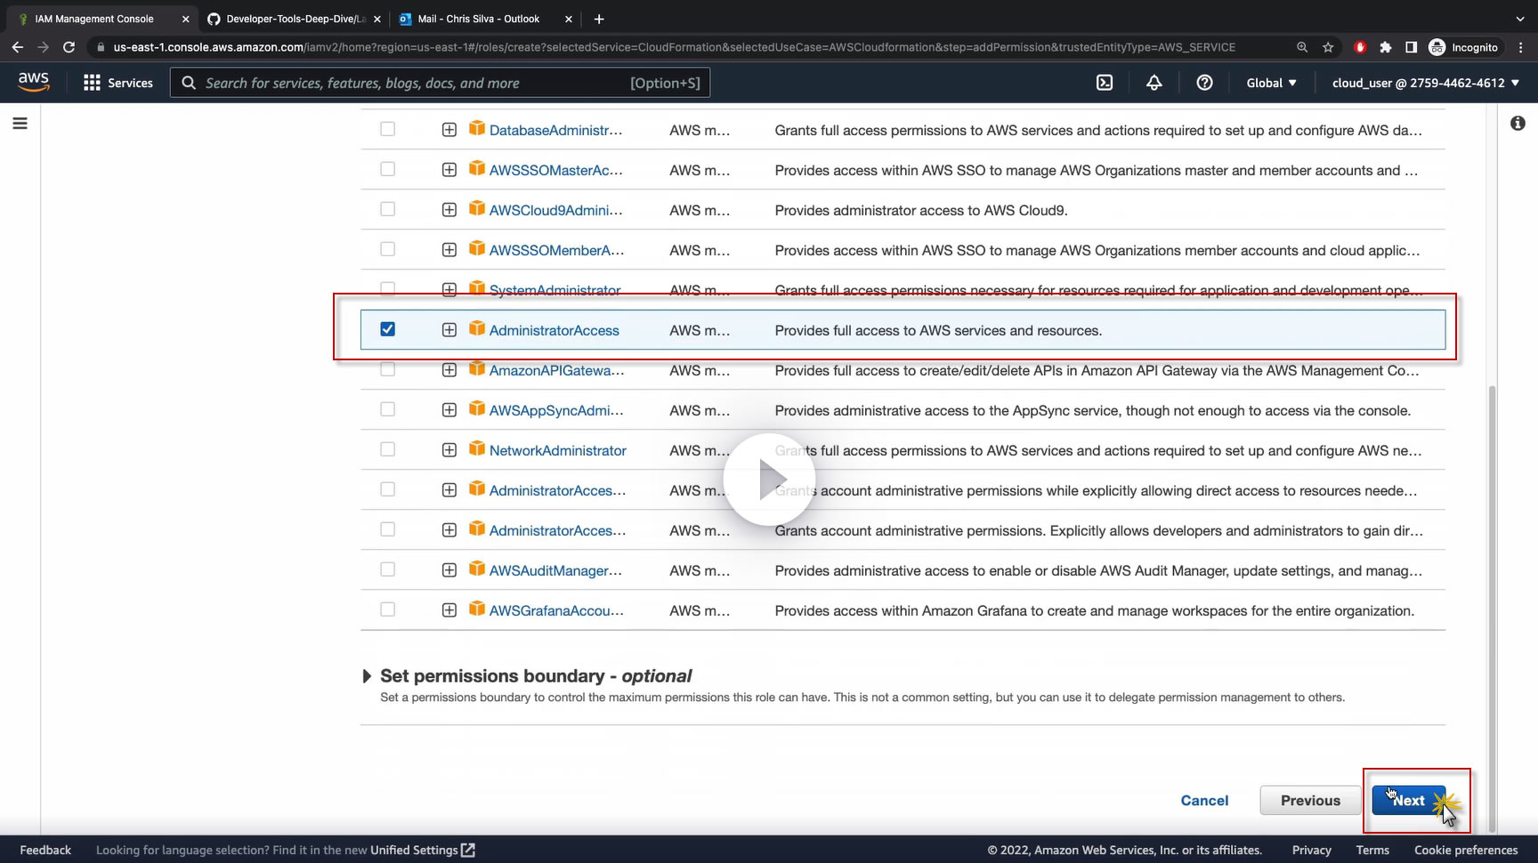Screen dimensions: 1538x863
Task: Check the NetworkAdministrator policy checkbox
Action: tap(387, 449)
